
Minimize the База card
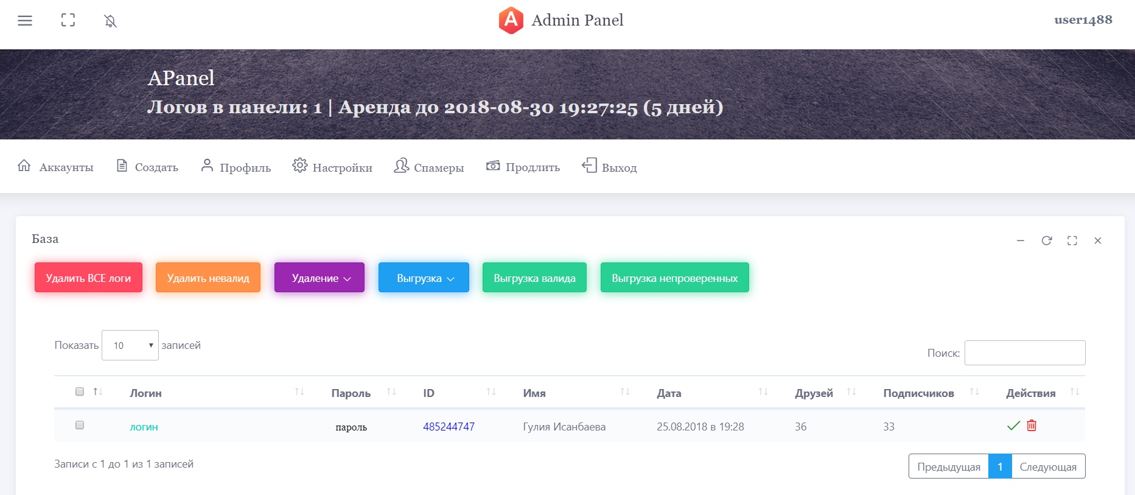[x=1021, y=240]
